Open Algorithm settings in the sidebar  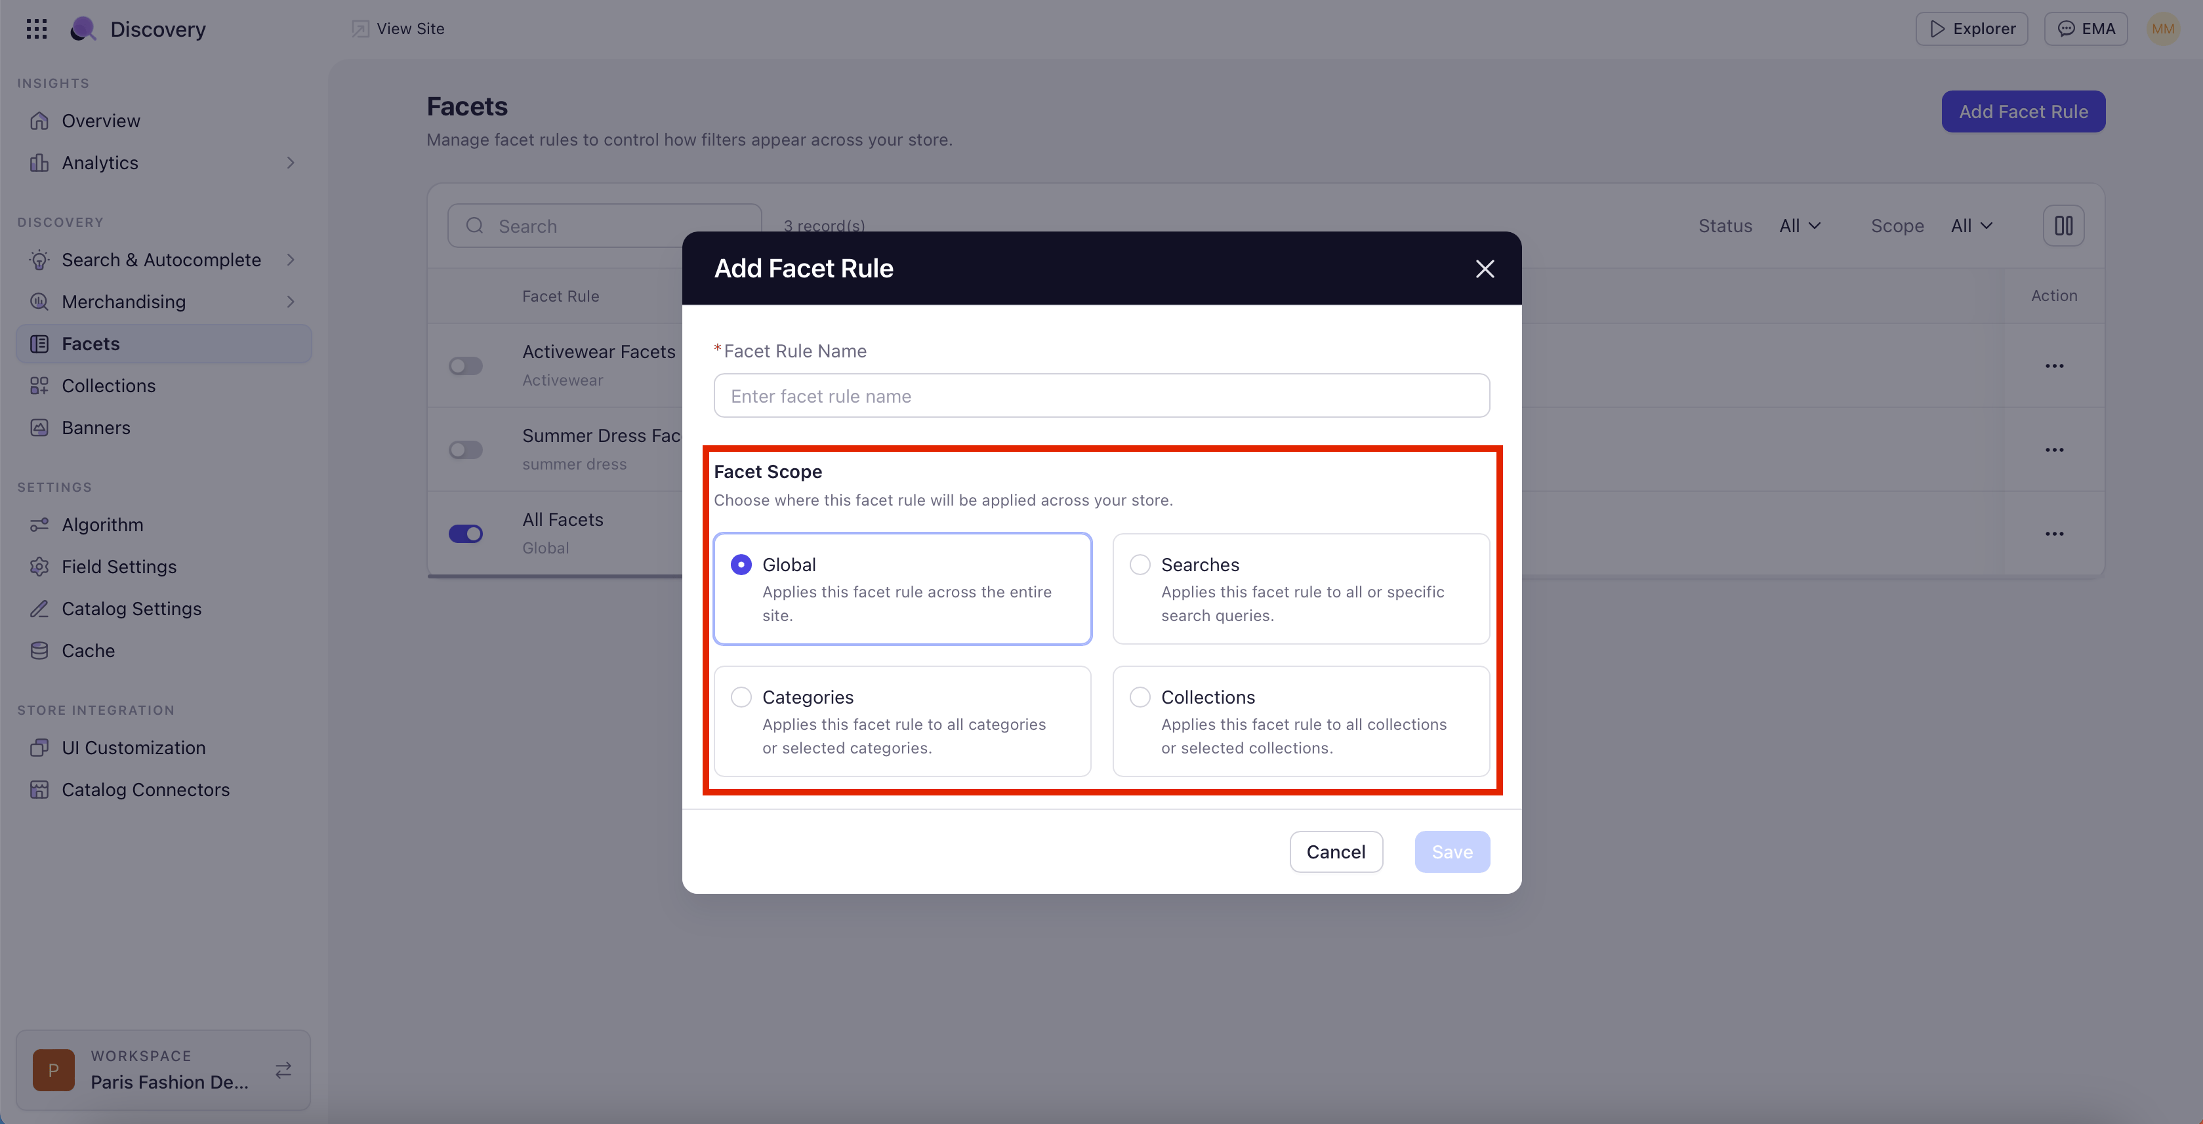point(164,525)
